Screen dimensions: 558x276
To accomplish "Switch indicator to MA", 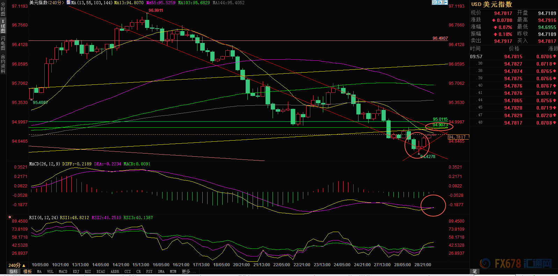I will click(x=39, y=271).
